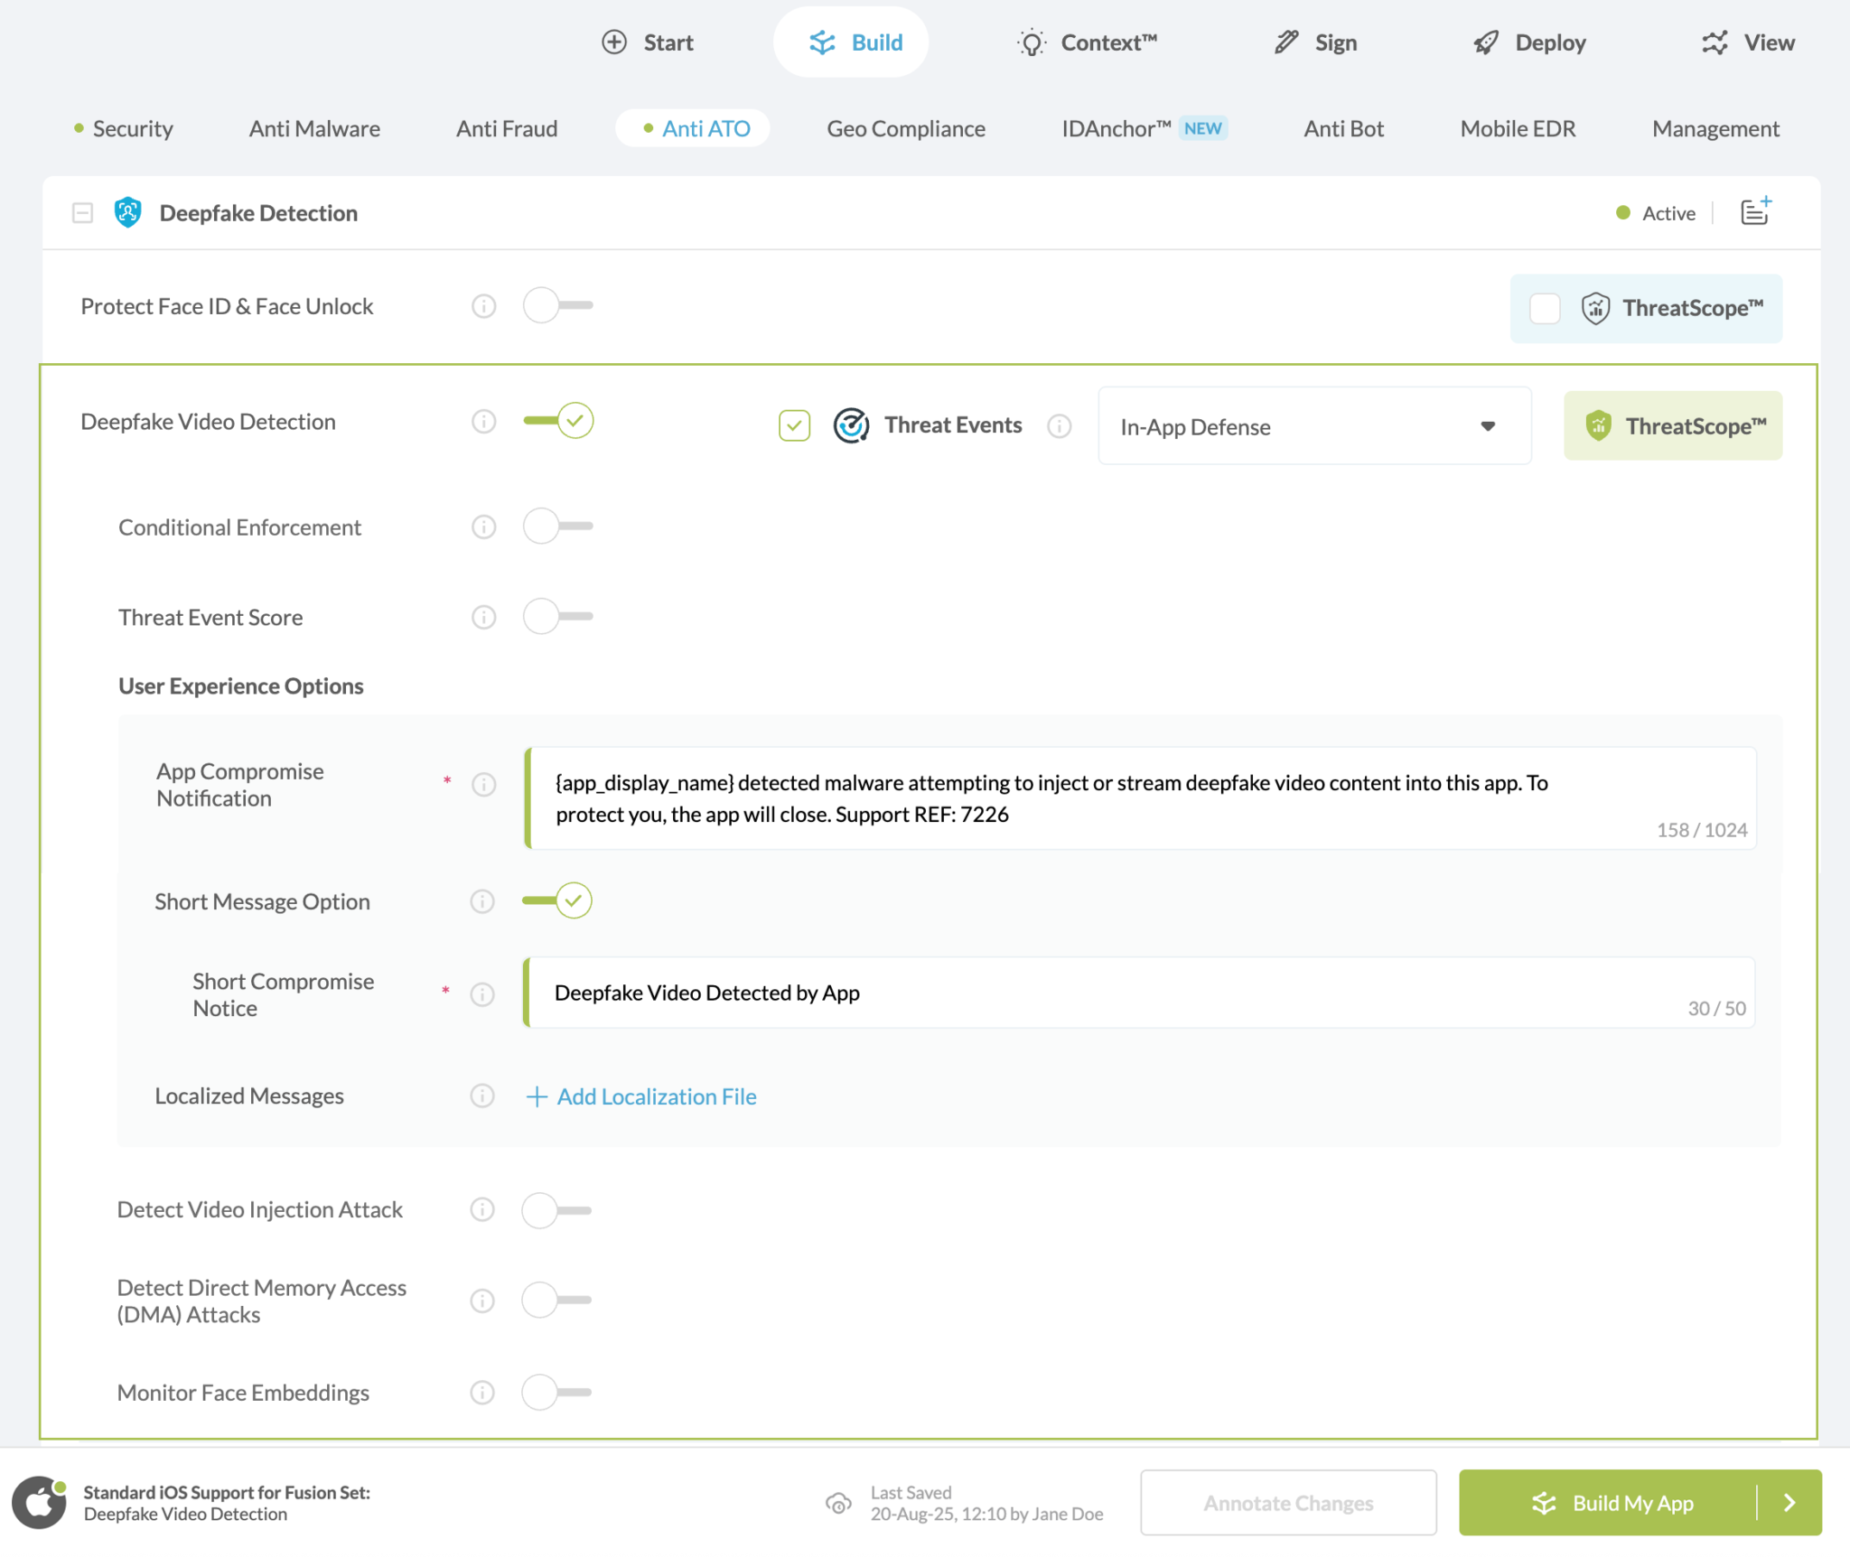Uncheck the Threat Events checkbox
The width and height of the screenshot is (1850, 1557).
click(794, 425)
